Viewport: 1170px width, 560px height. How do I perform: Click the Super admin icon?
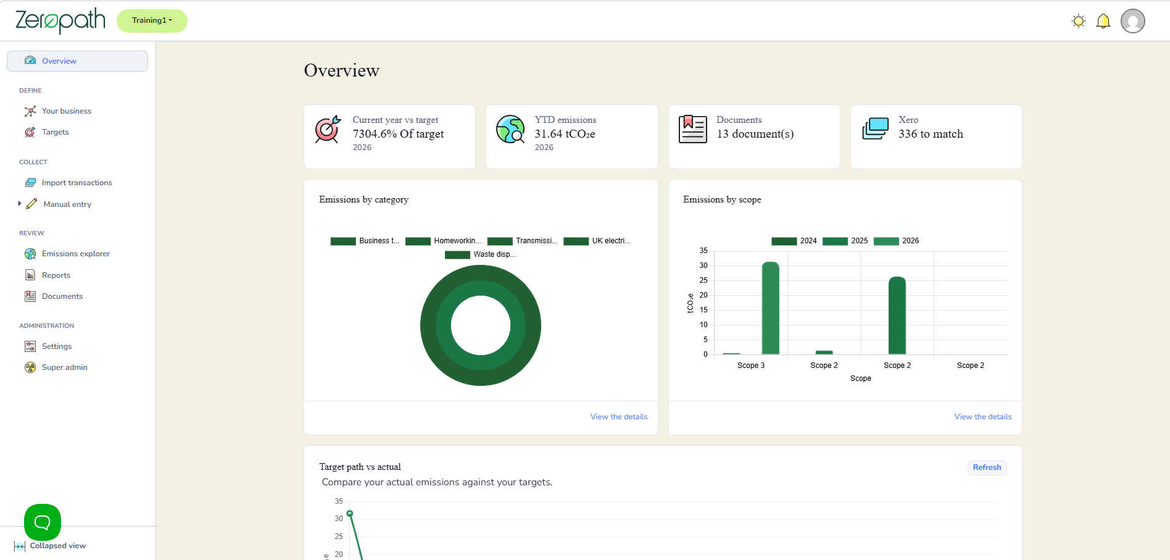click(30, 367)
